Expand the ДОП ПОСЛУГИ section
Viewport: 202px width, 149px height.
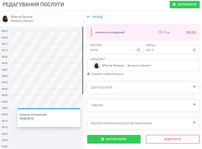tap(143, 88)
